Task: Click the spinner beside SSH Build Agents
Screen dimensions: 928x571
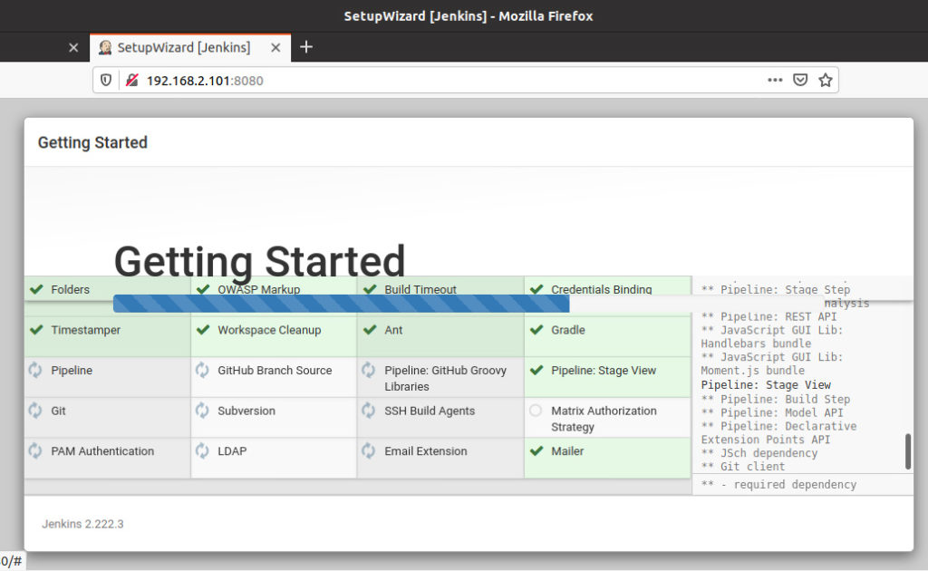Action: [369, 411]
